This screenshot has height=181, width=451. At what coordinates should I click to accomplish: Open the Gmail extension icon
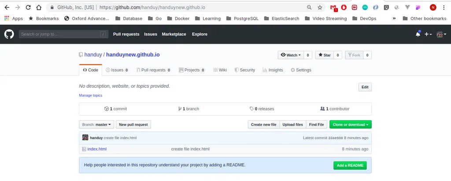click(x=333, y=8)
